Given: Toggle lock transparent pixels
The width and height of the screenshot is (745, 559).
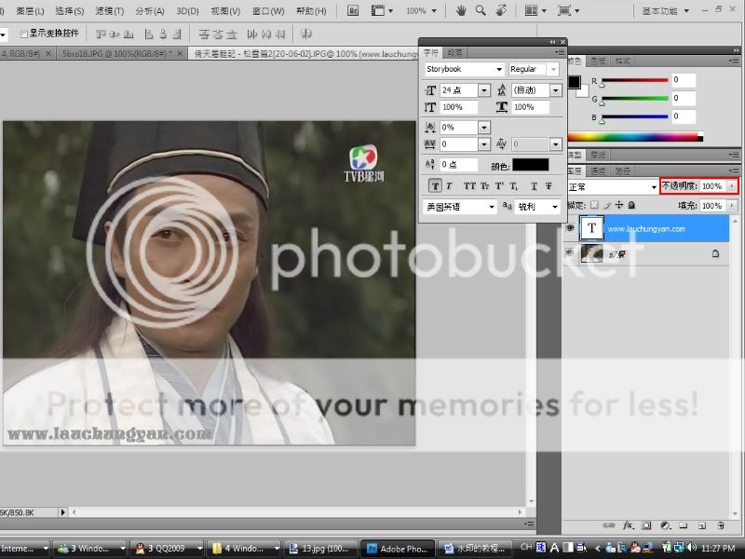Looking at the screenshot, I should pos(594,205).
